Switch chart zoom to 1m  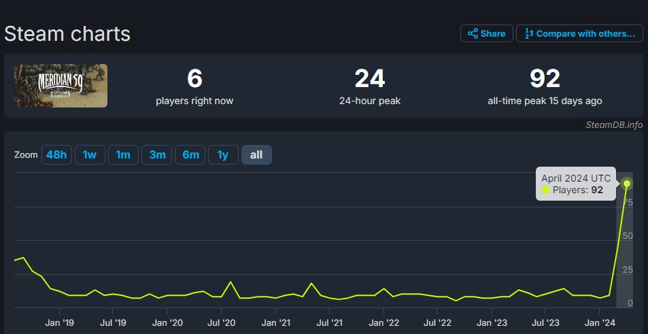tap(123, 155)
